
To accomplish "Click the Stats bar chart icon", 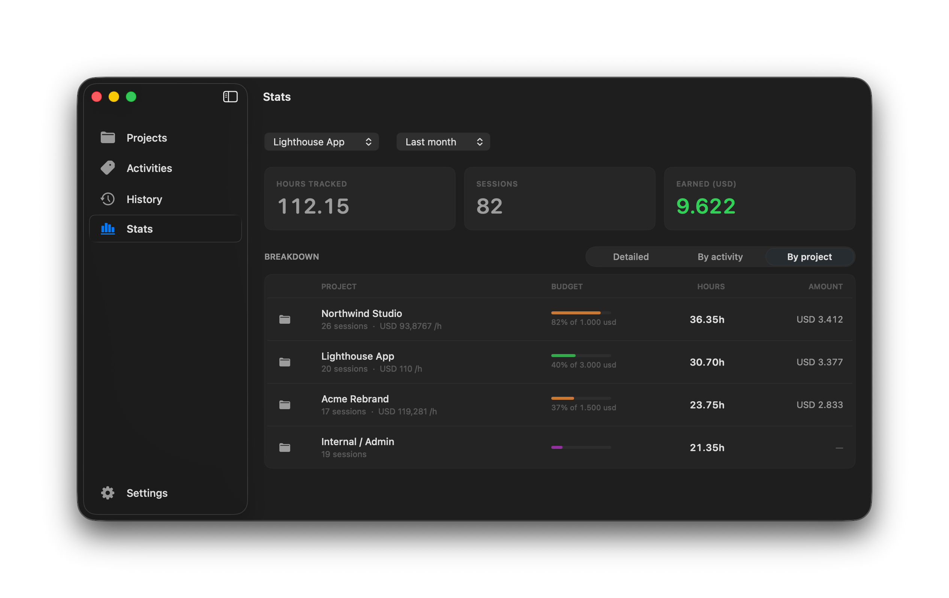I will pyautogui.click(x=107, y=229).
